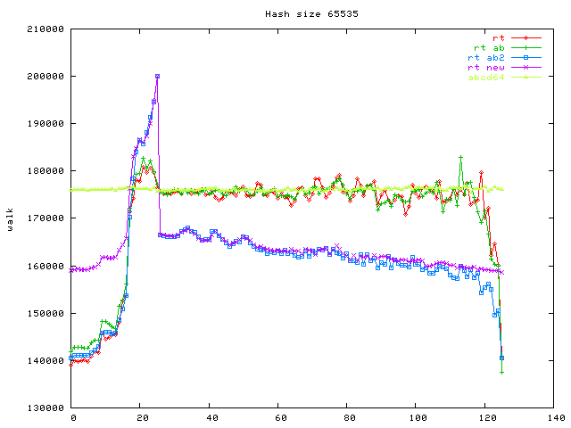Click the x-axis value 40

(212, 418)
